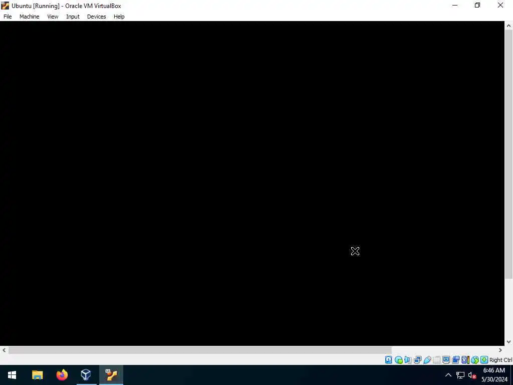Screen dimensions: 513x385
Task: Click the vertical scrollbar up arrow
Action: (x=509, y=26)
